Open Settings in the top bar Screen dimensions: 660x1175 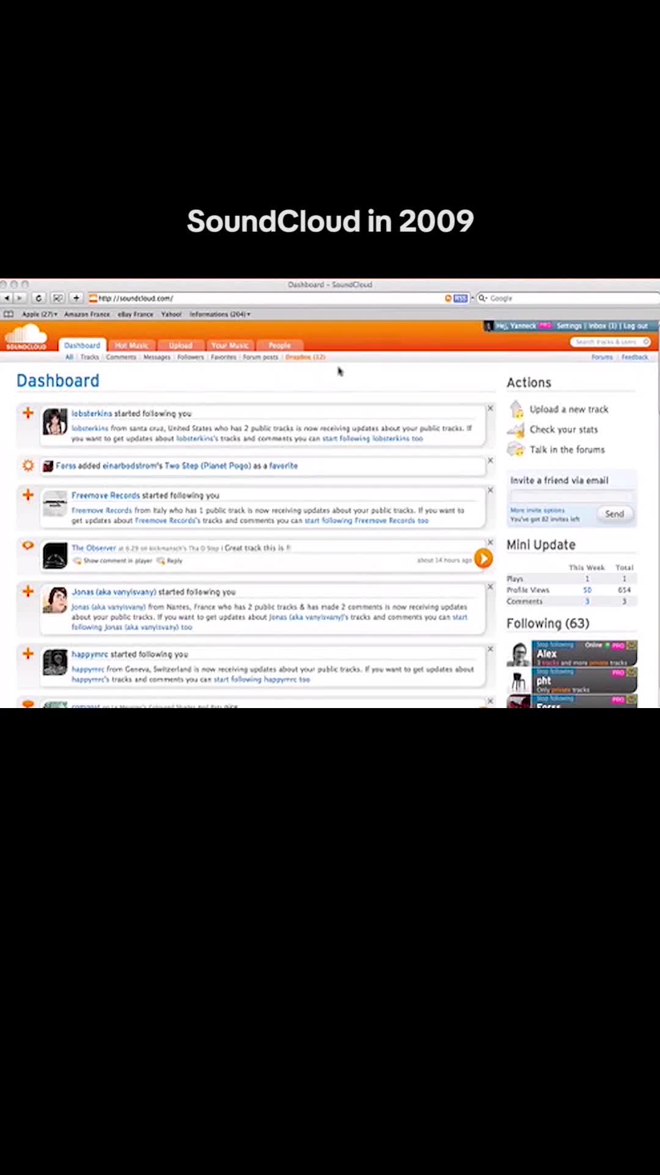click(x=569, y=326)
